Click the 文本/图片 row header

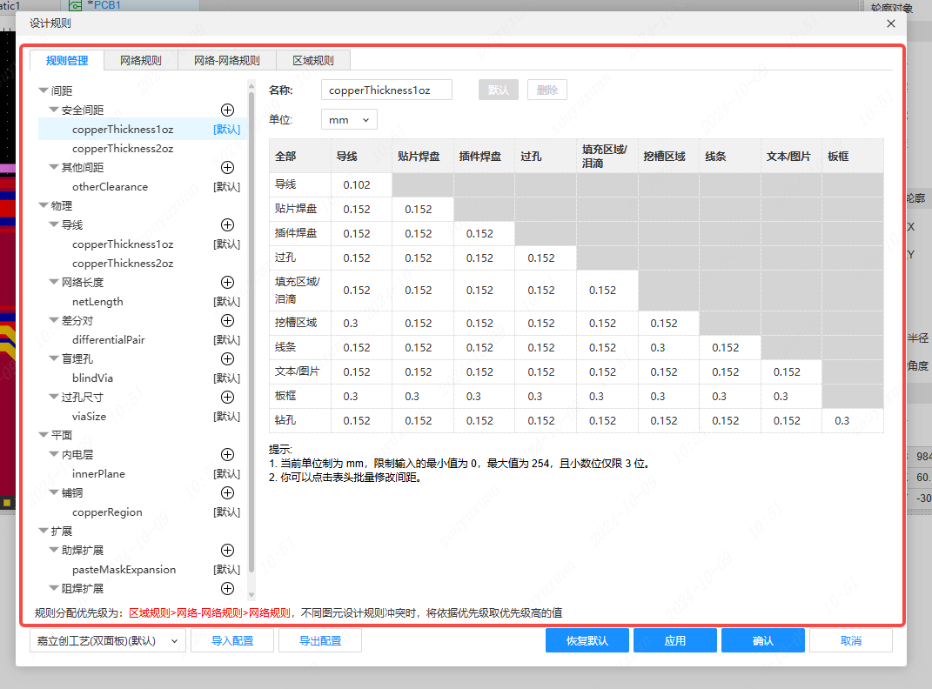click(299, 371)
